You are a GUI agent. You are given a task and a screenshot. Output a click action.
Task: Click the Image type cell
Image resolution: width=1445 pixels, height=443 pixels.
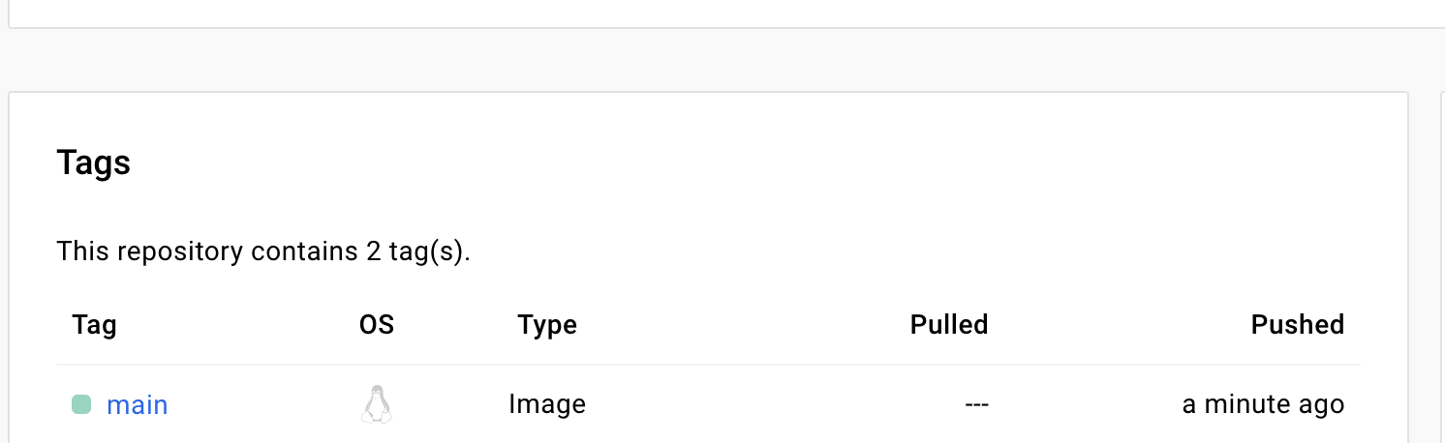click(x=547, y=404)
